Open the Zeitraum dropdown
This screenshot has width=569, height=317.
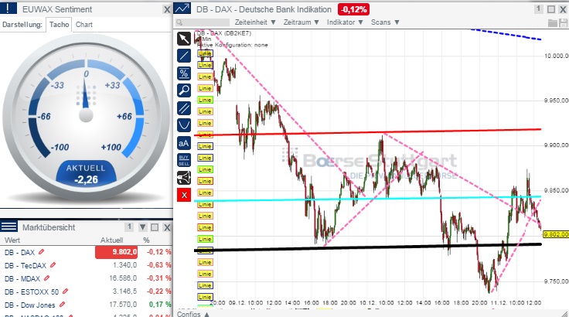[302, 22]
